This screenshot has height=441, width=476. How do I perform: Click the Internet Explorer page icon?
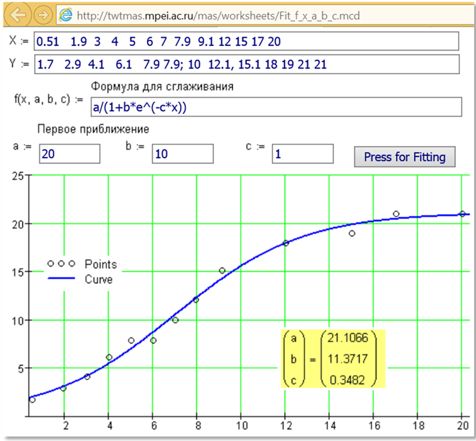click(66, 15)
